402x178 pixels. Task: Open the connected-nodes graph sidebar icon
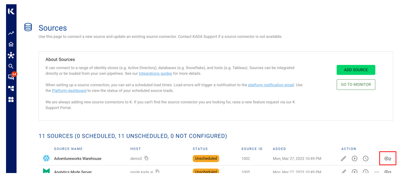coord(11,55)
